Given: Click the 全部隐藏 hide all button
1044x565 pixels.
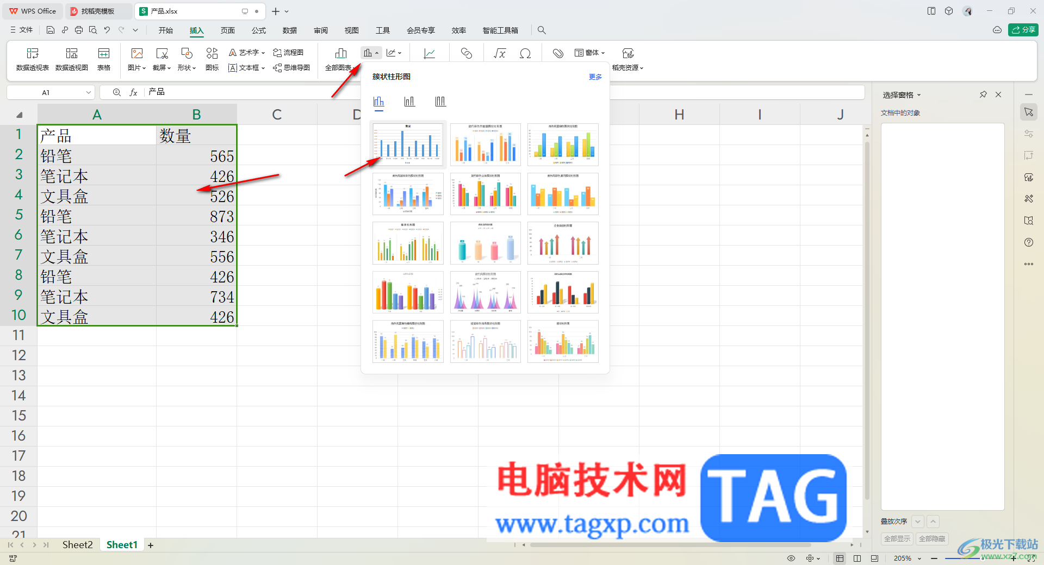Looking at the screenshot, I should coord(932,539).
